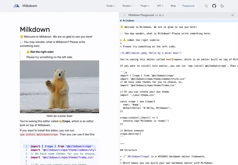Click the polar.jpeg image markdown line
This screenshot has width=238, height=165.
tap(151, 53)
